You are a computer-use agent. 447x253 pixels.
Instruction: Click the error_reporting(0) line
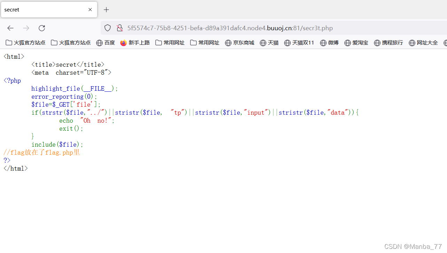[64, 97]
